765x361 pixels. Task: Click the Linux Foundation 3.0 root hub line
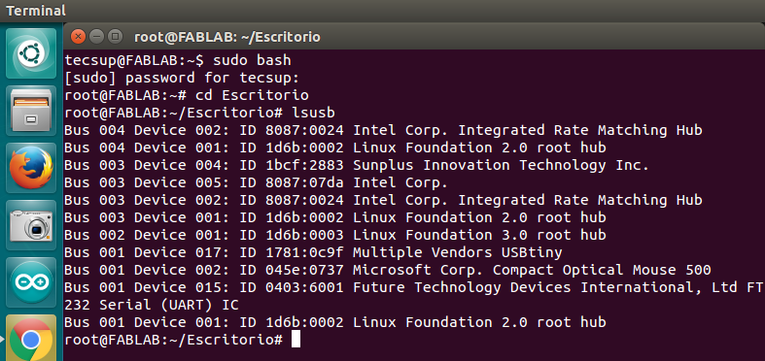[x=335, y=235]
